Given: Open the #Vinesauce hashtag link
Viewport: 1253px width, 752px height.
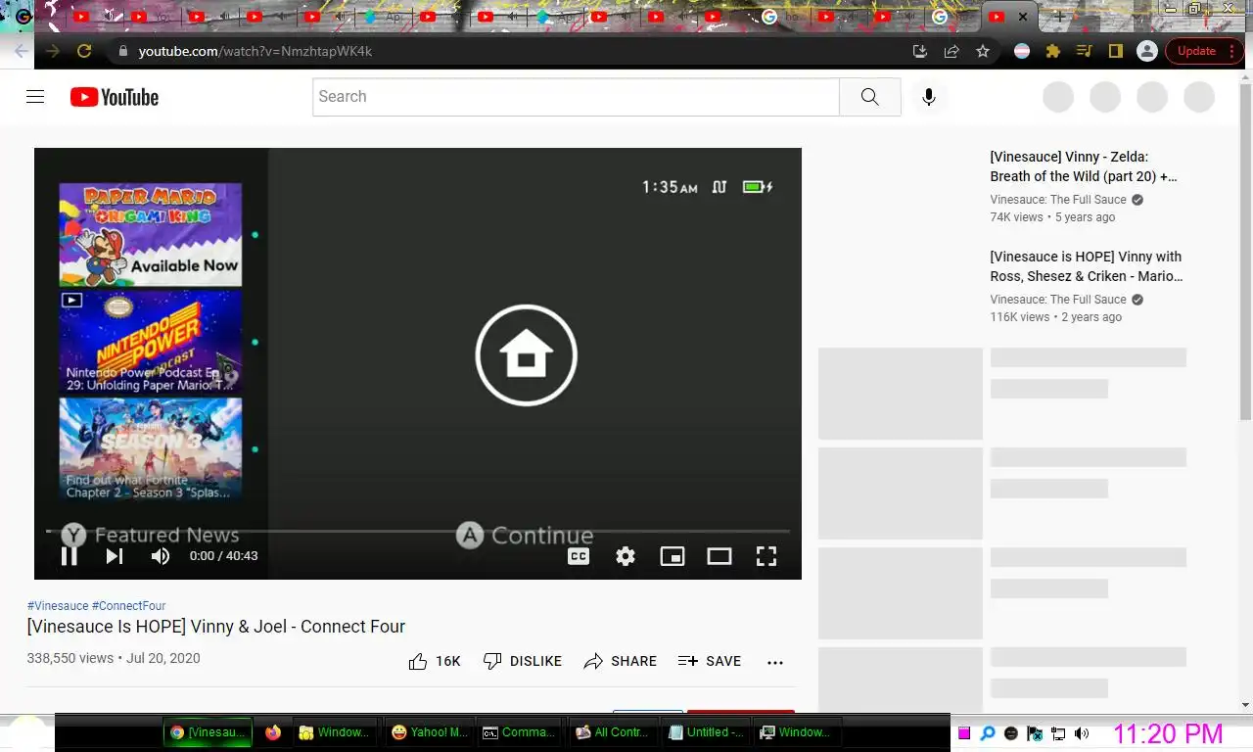Looking at the screenshot, I should 58,606.
